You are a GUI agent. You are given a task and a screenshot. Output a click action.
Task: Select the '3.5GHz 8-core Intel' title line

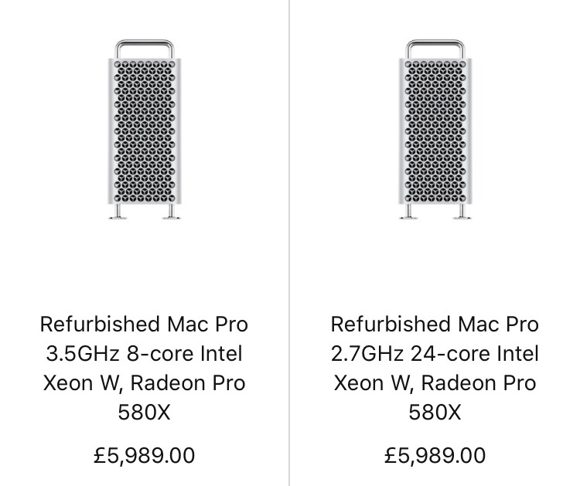tap(145, 353)
